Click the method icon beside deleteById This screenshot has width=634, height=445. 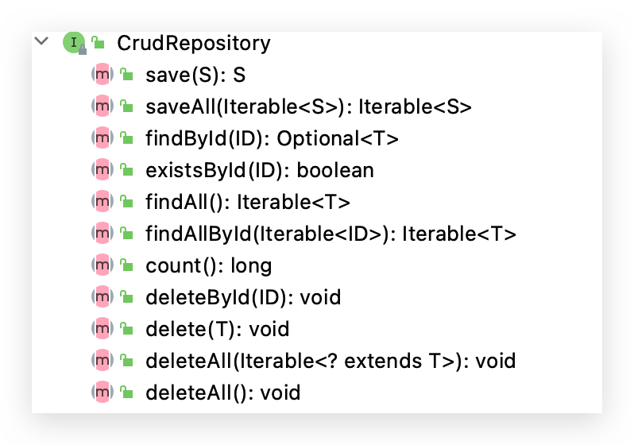point(103,297)
